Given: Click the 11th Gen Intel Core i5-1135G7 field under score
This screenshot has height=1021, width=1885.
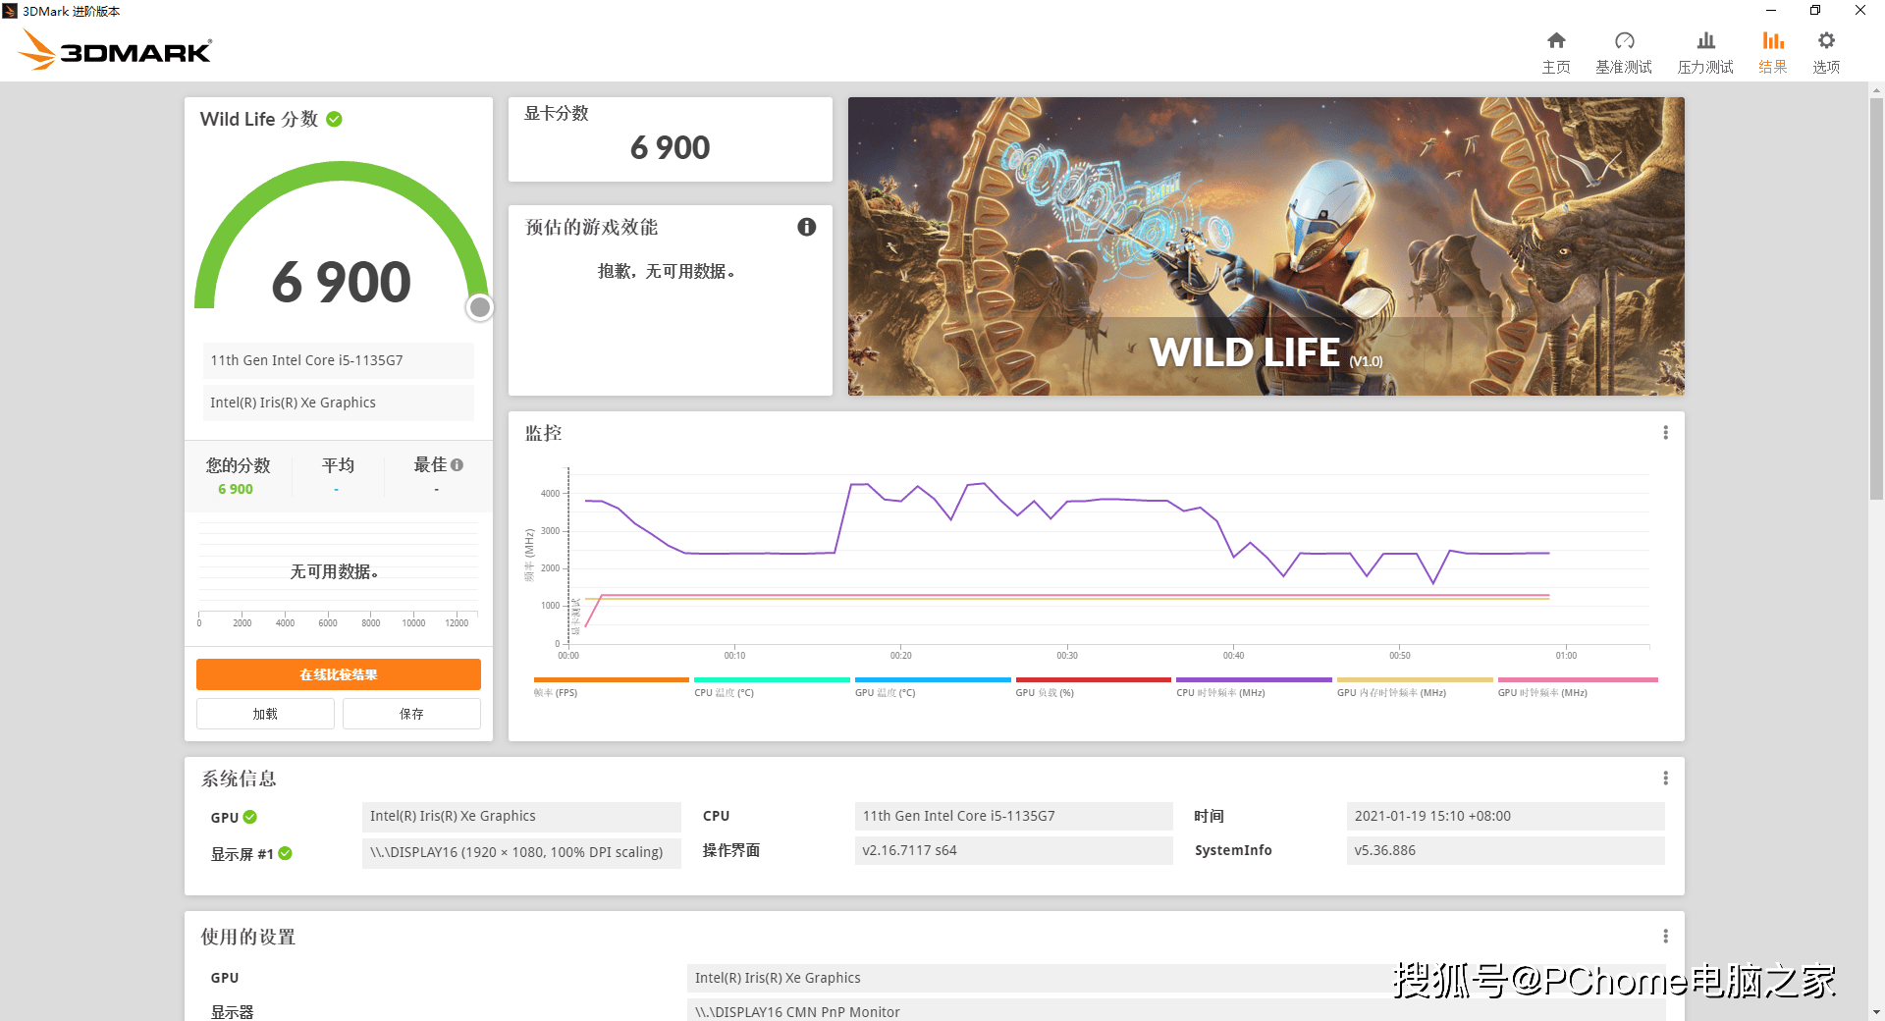Looking at the screenshot, I should pos(339,360).
